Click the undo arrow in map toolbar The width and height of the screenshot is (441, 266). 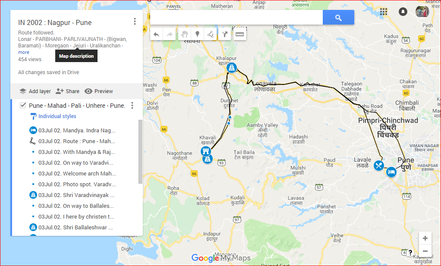click(x=157, y=34)
